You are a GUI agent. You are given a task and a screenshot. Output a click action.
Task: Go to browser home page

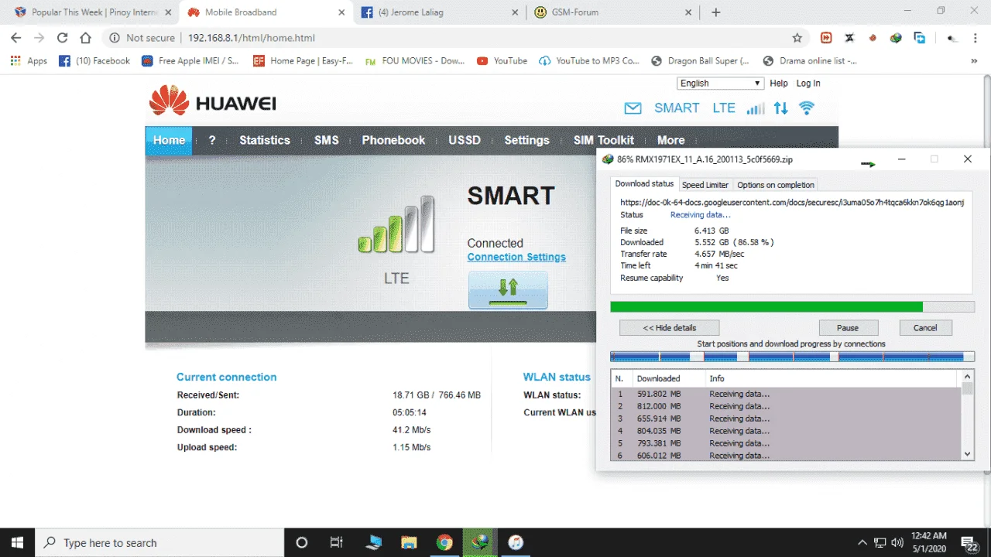[86, 38]
